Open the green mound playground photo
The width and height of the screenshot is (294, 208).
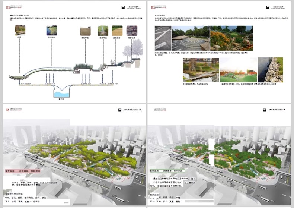[x=239, y=70]
